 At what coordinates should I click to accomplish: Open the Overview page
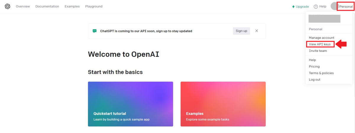[23, 7]
